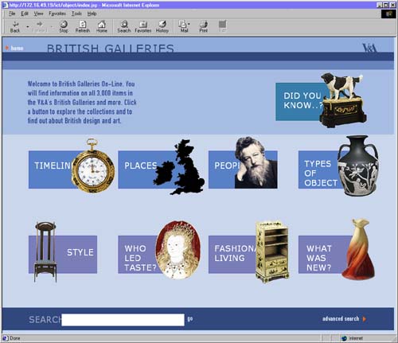Open the Mail dropdown arrow
398x343 pixels.
pyautogui.click(x=189, y=24)
